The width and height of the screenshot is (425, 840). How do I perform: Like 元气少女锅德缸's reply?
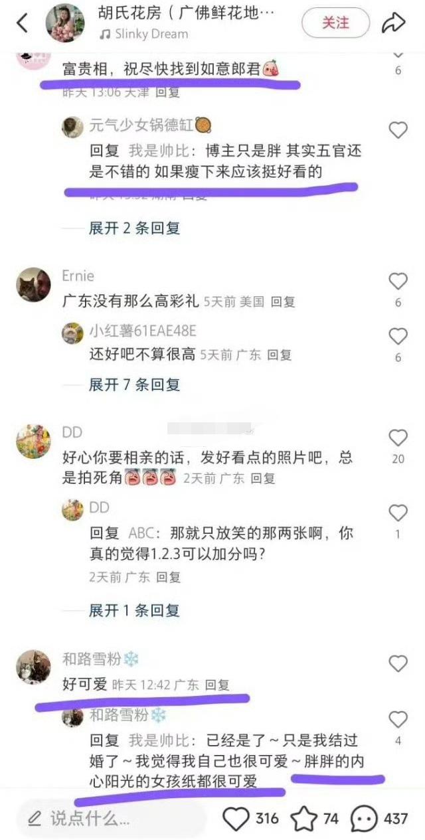[398, 130]
